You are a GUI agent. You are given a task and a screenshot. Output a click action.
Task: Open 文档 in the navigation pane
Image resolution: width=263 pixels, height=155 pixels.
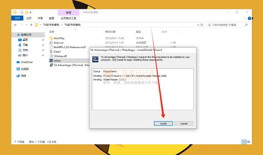point(25,50)
